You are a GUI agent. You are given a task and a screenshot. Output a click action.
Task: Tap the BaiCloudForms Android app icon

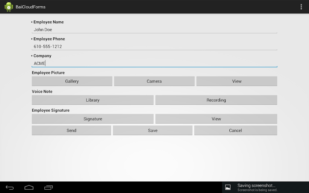pyautogui.click(x=9, y=7)
